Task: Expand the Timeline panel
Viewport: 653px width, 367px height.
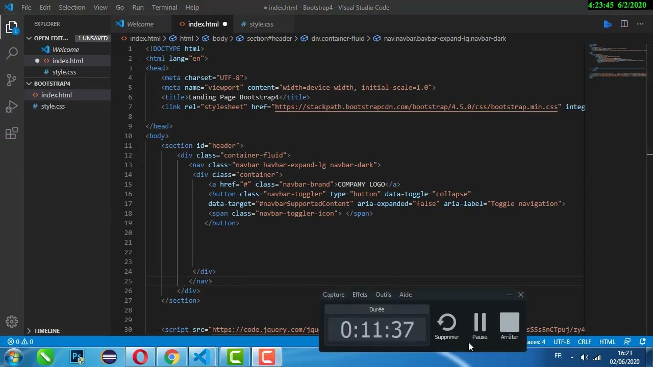Action: pyautogui.click(x=29, y=331)
